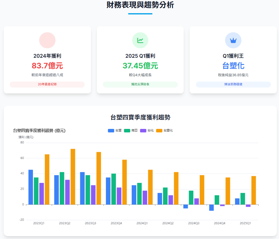Click the text 稅後純益36.85億元
279x239 pixels.
click(x=233, y=75)
